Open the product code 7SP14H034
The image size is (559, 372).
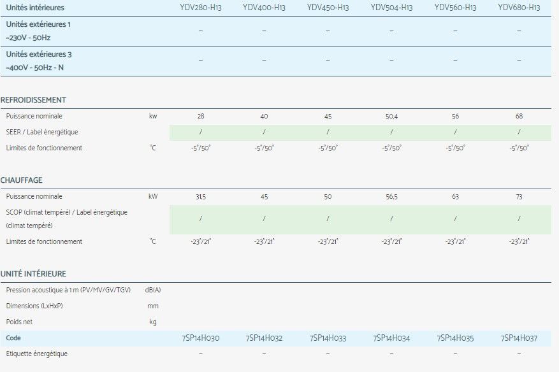(x=391, y=338)
